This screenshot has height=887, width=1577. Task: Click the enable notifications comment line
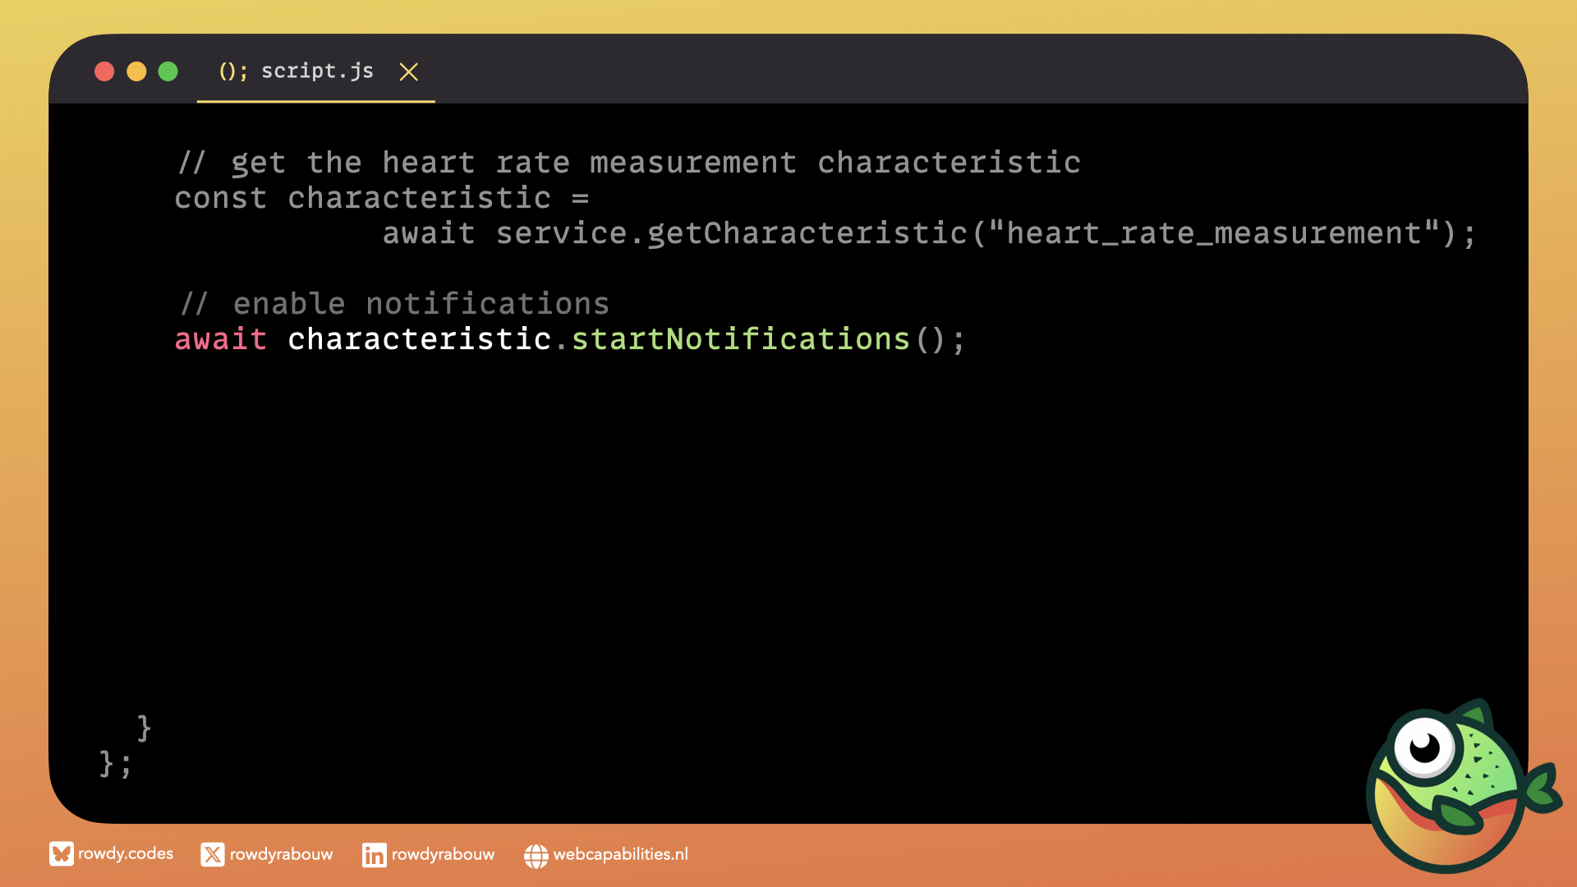tap(394, 304)
